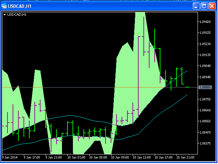The width and height of the screenshot is (218, 164).
Task: Expand the USDCAD,H1 dropdown triangle in chart
Action: pyautogui.click(x=4, y=15)
